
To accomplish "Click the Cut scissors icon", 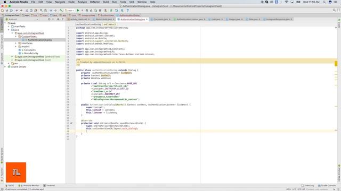I will point(27,11).
